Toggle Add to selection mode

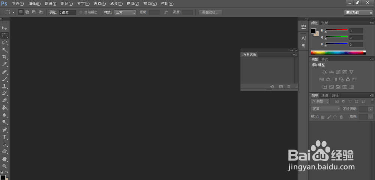pyautogui.click(x=27, y=12)
